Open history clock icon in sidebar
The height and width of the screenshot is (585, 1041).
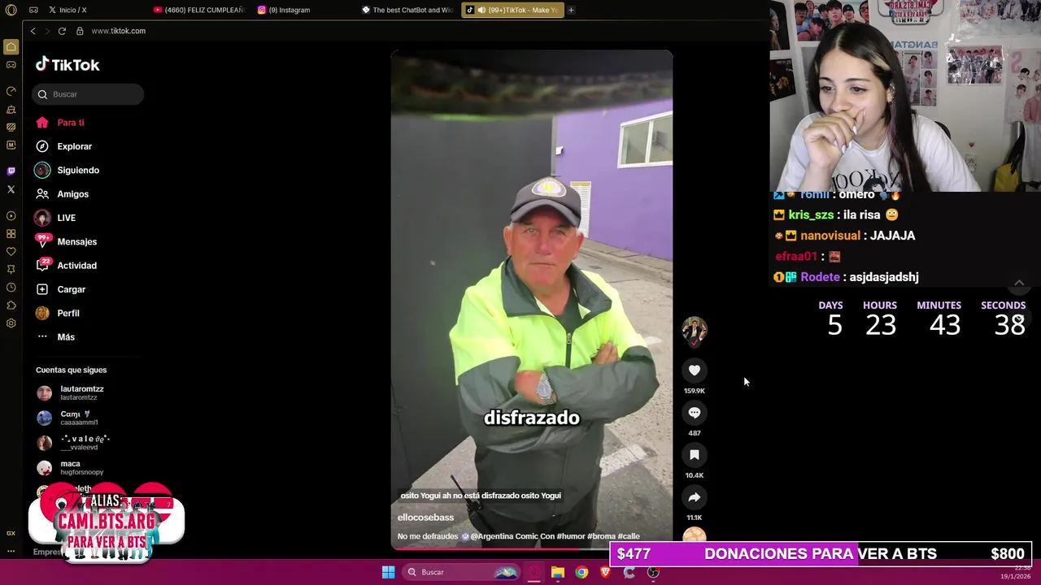click(x=11, y=288)
